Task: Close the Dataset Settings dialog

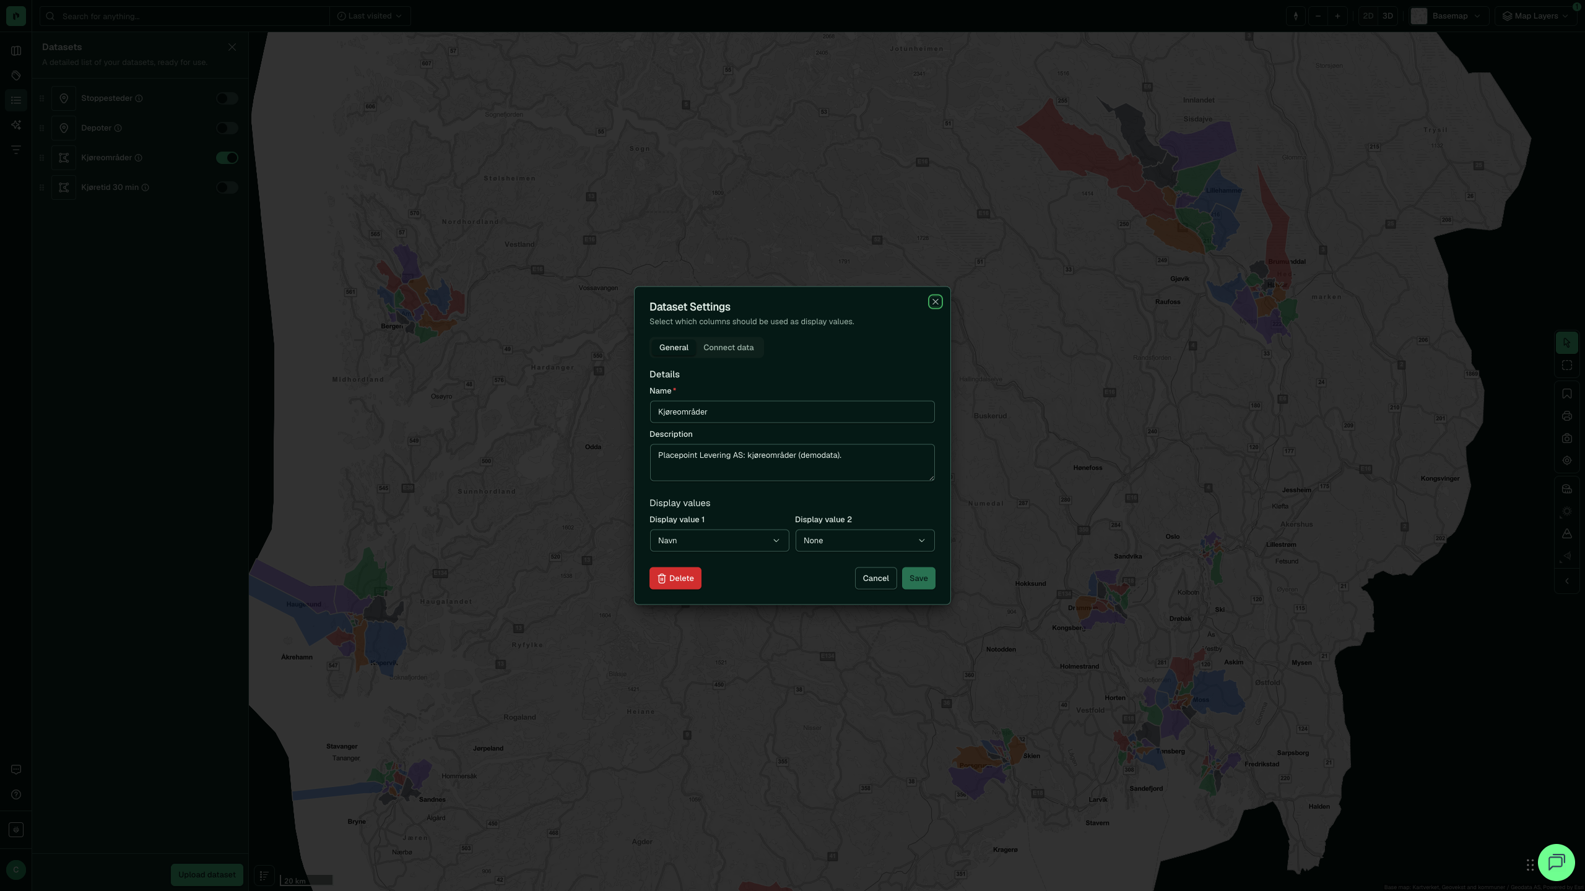Action: (935, 302)
